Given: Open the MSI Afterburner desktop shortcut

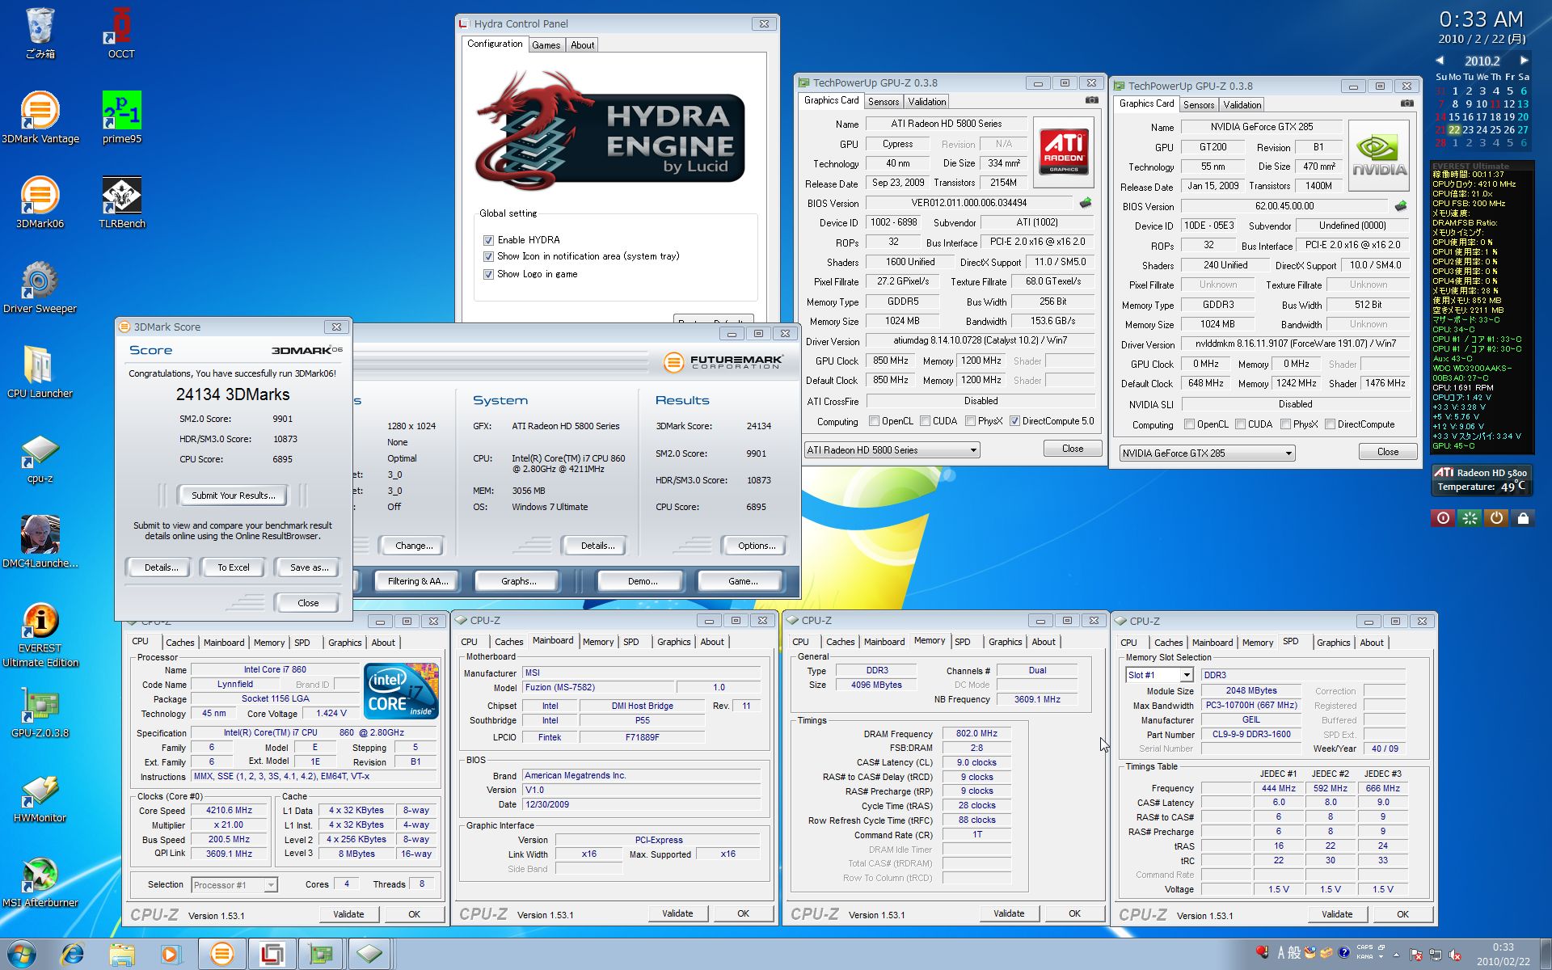Looking at the screenshot, I should click(40, 881).
